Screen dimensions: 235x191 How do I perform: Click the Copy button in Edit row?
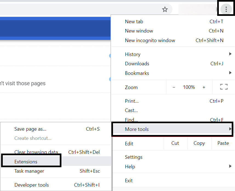point(199,143)
